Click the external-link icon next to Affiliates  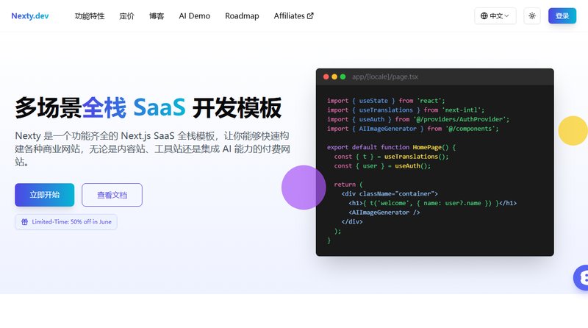click(x=310, y=15)
